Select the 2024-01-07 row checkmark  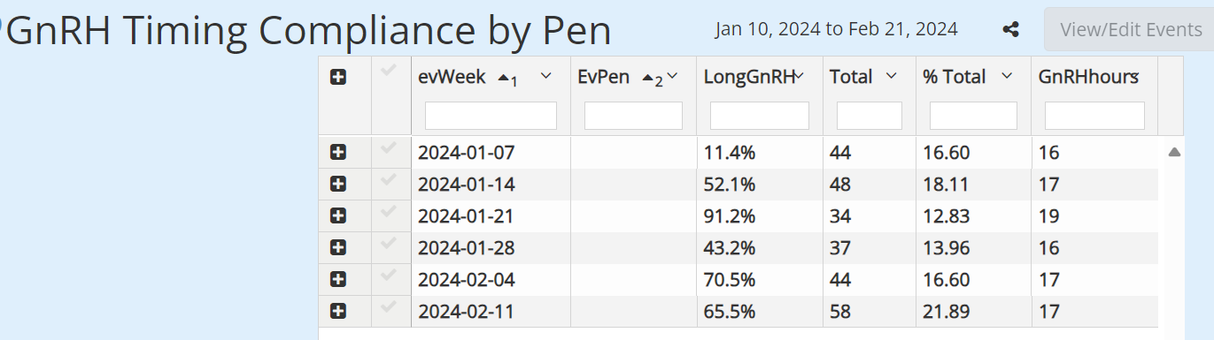pyautogui.click(x=388, y=147)
